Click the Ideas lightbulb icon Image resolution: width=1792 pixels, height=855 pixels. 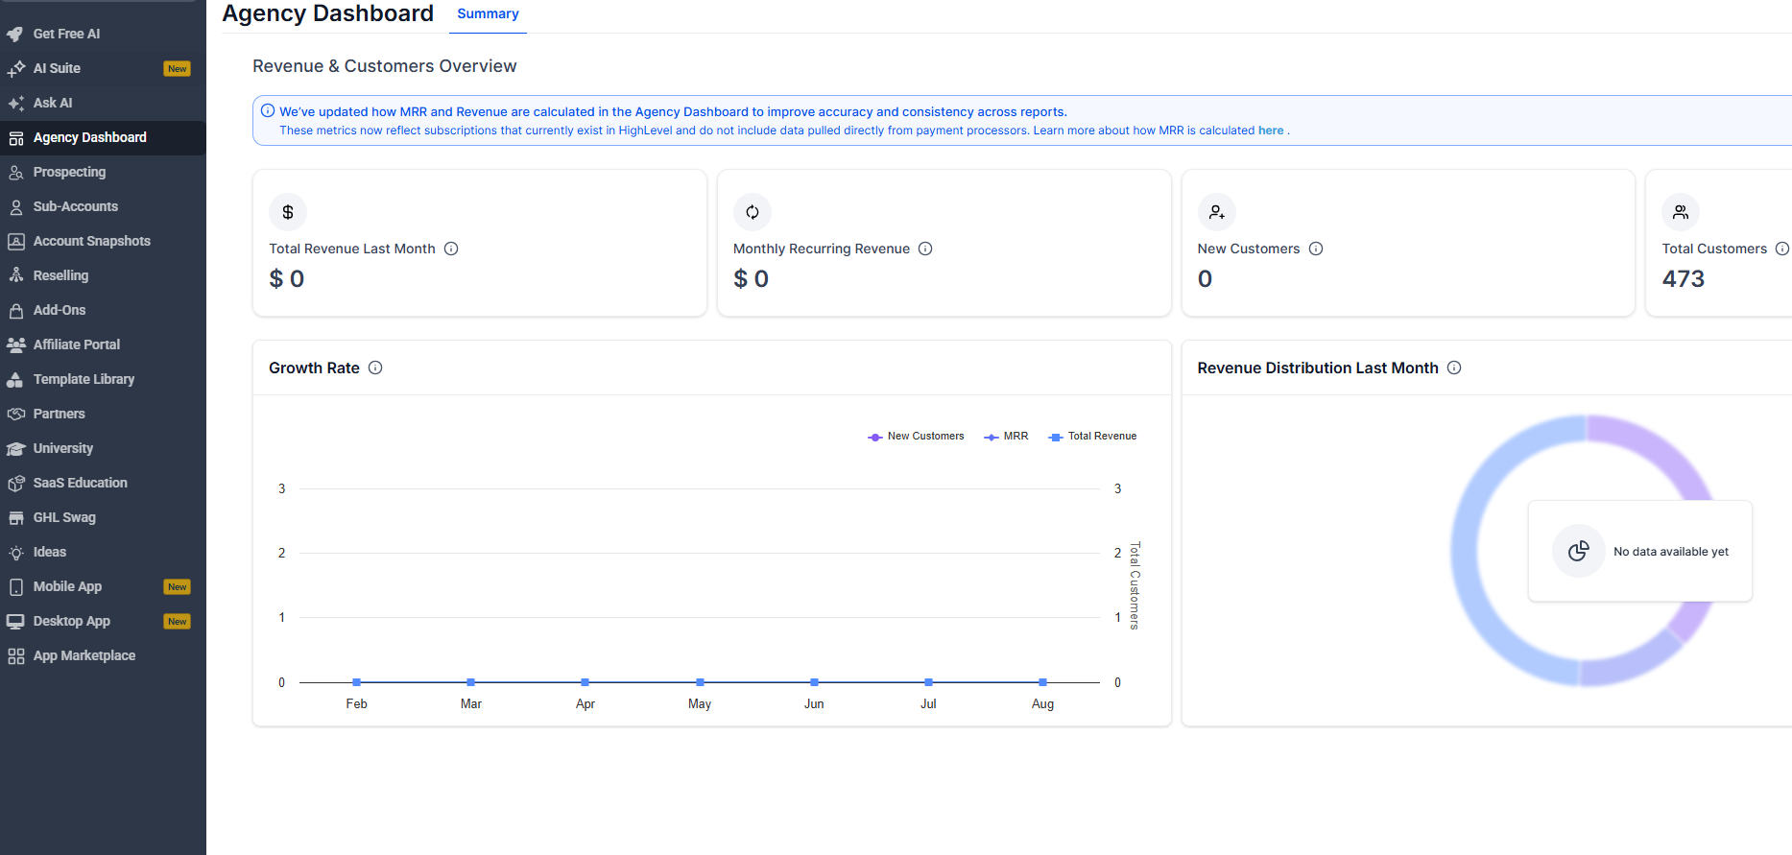(15, 552)
